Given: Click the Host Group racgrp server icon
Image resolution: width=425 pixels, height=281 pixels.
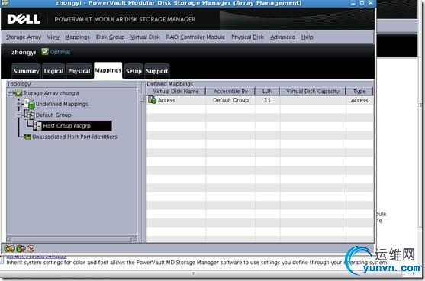Looking at the screenshot, I should point(37,126).
